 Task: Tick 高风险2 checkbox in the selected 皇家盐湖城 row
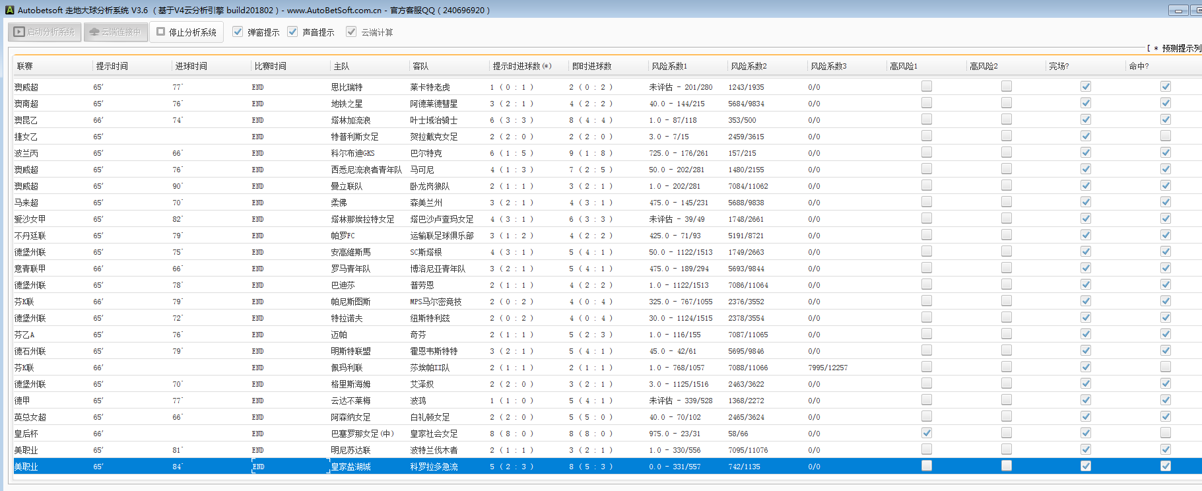pyautogui.click(x=1006, y=466)
